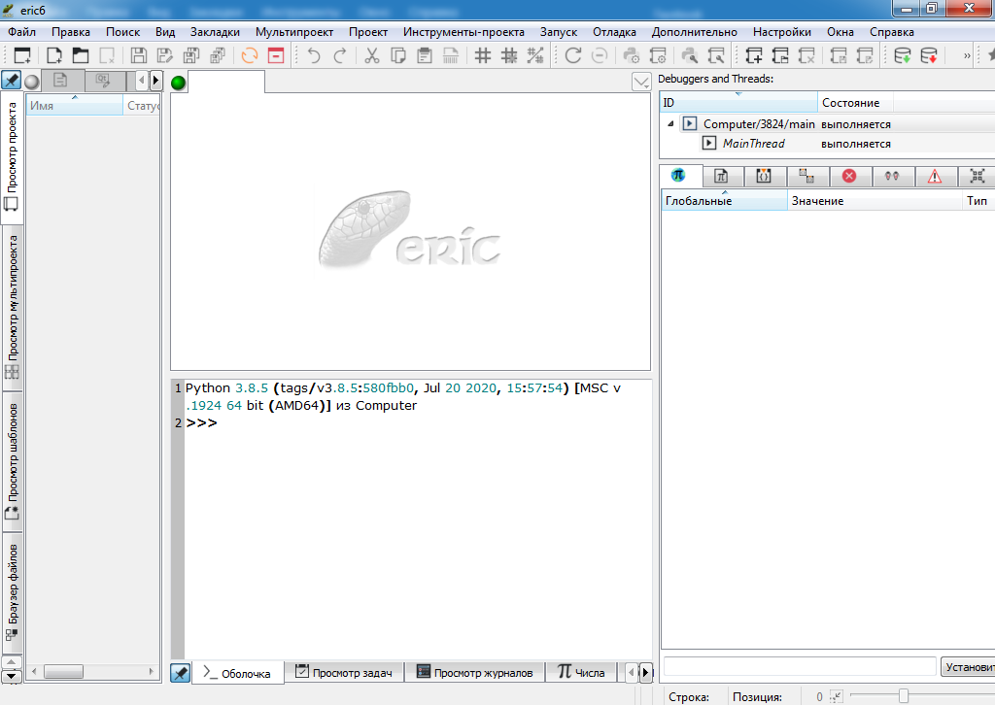Open the editor tab list dropdown arrow
The image size is (995, 705).
pos(640,82)
